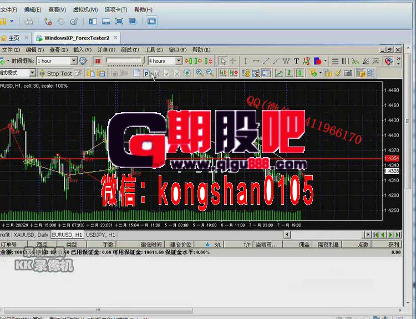This screenshot has width=416, height=319.
Task: Sort orders by 订单号 column header
Action: (13, 245)
